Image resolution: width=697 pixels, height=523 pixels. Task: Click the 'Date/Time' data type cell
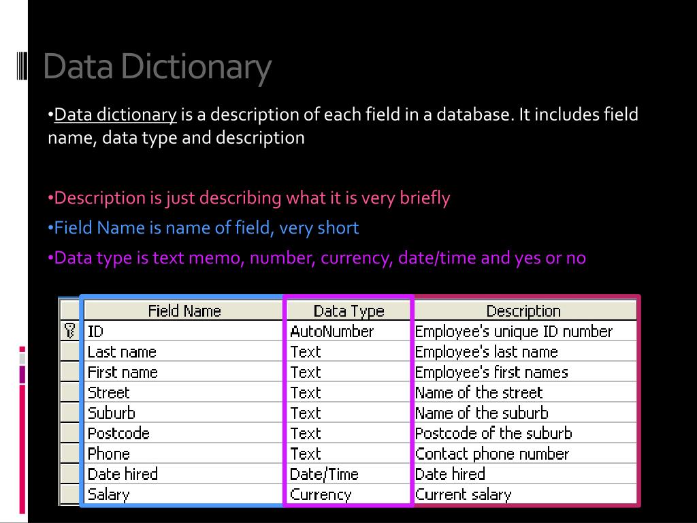coord(348,474)
